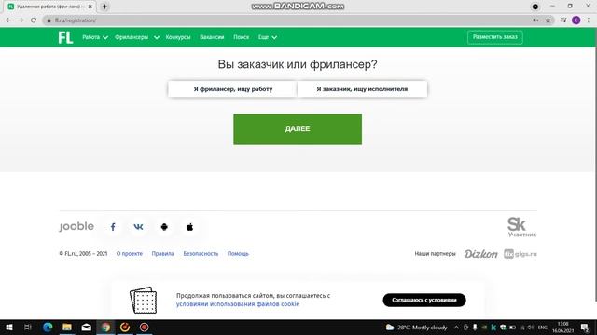Expand the 'Еще' dropdown menu
The height and width of the screenshot is (335, 597).
tap(268, 37)
